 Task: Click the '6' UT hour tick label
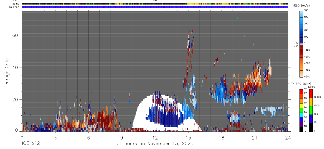[88, 137]
